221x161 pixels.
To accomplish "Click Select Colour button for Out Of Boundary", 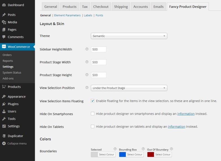I will (x=163, y=154).
